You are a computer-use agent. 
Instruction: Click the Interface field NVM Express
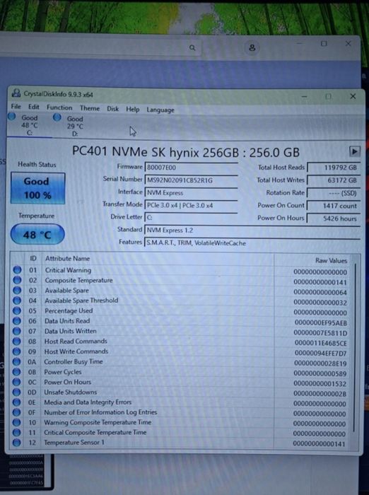pos(191,192)
